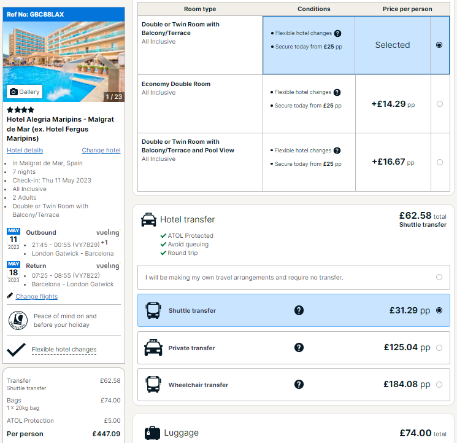Select the Private transfer radio button

(439, 348)
